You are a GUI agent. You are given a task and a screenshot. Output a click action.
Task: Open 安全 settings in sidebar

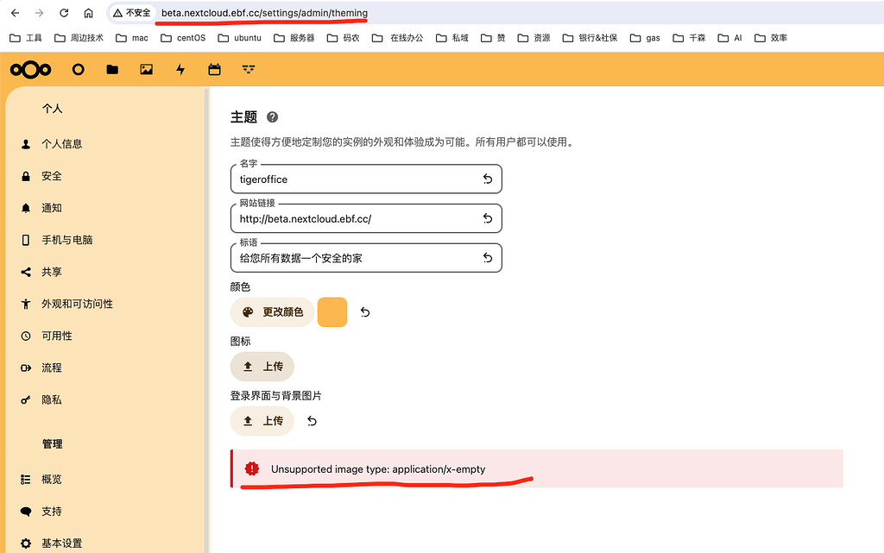click(52, 176)
